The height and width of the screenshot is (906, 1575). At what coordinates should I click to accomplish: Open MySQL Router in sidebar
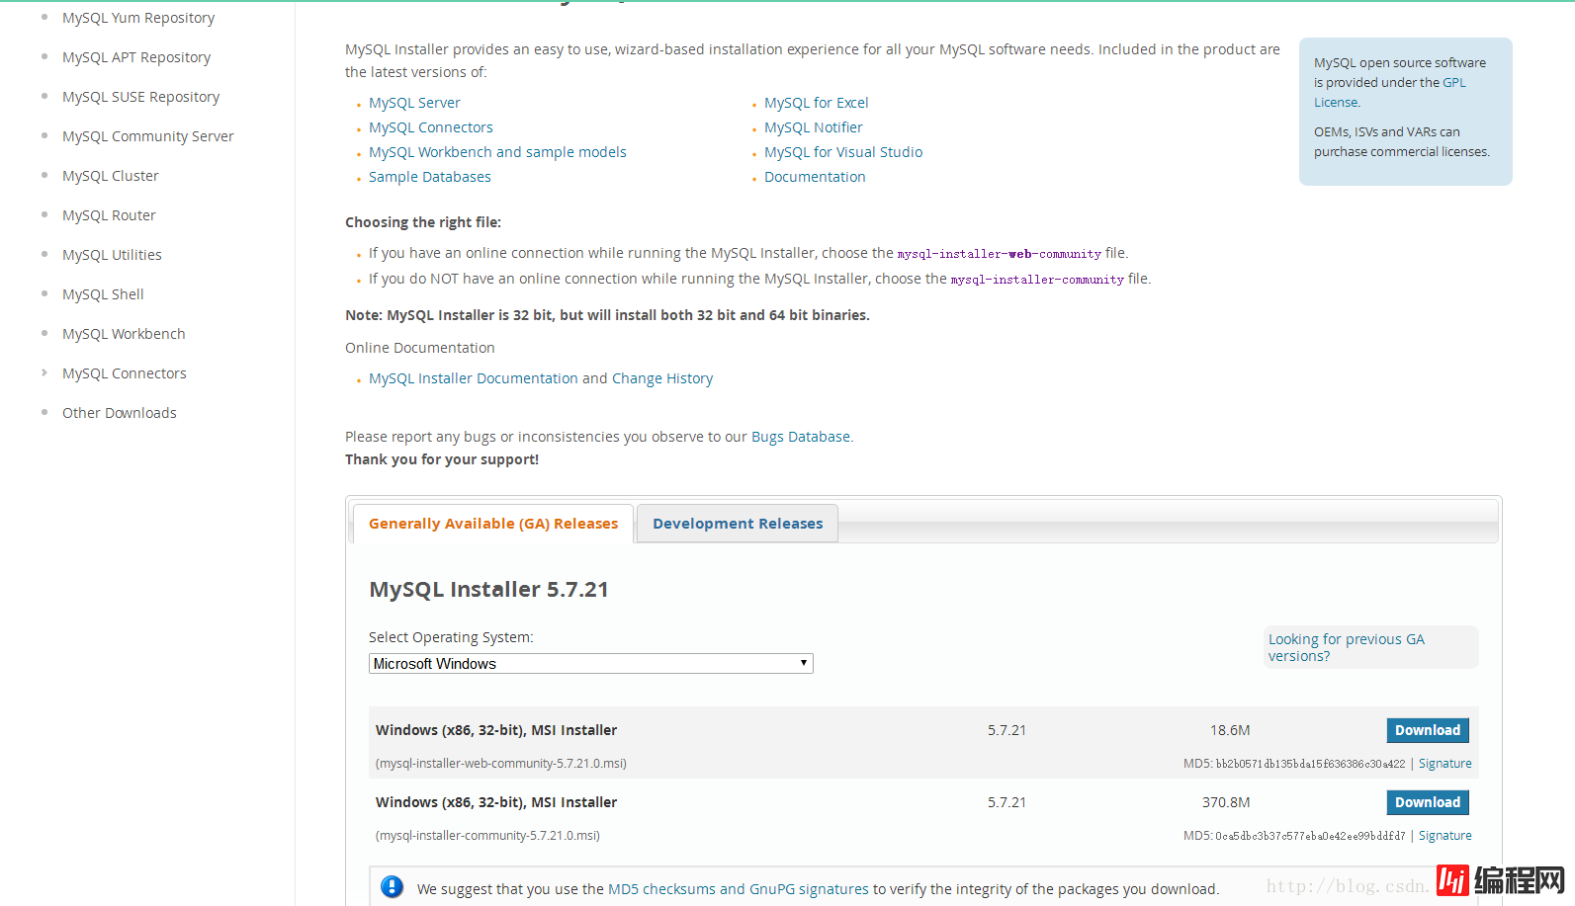pyautogui.click(x=109, y=215)
